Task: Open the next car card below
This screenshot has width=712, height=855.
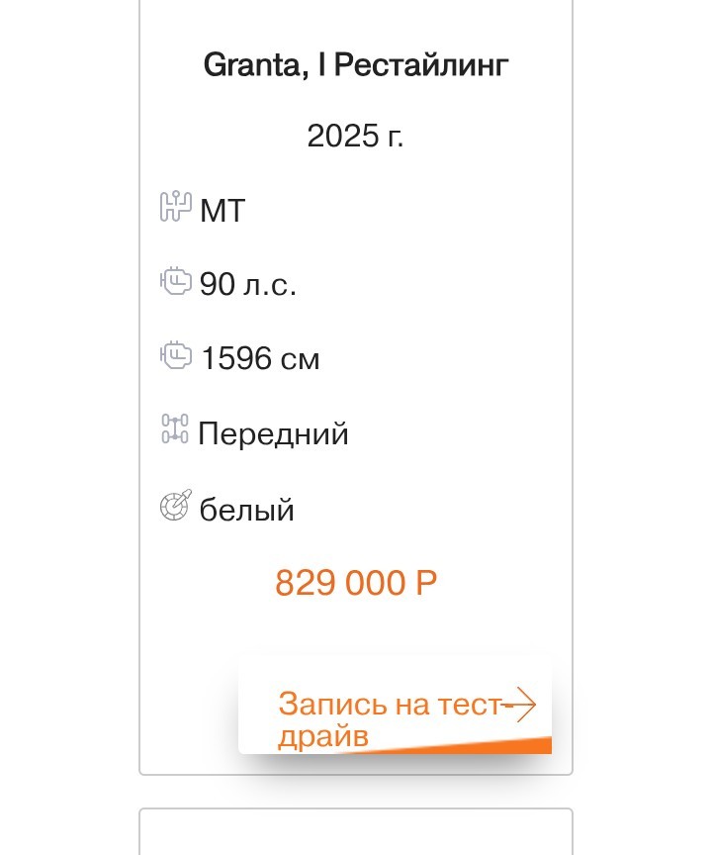Action: (x=356, y=833)
